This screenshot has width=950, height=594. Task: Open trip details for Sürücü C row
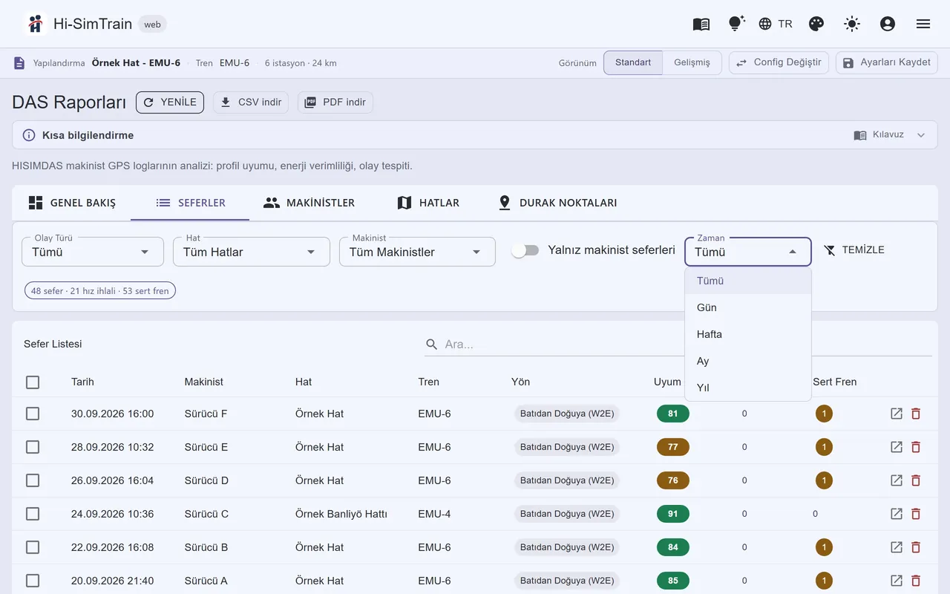pos(897,514)
